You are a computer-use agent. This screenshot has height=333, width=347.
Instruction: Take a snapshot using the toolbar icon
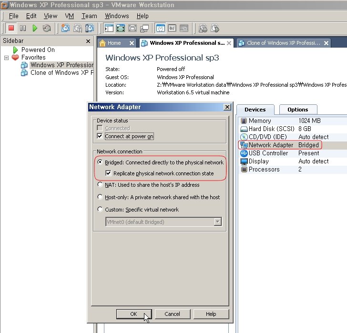[x=65, y=28]
